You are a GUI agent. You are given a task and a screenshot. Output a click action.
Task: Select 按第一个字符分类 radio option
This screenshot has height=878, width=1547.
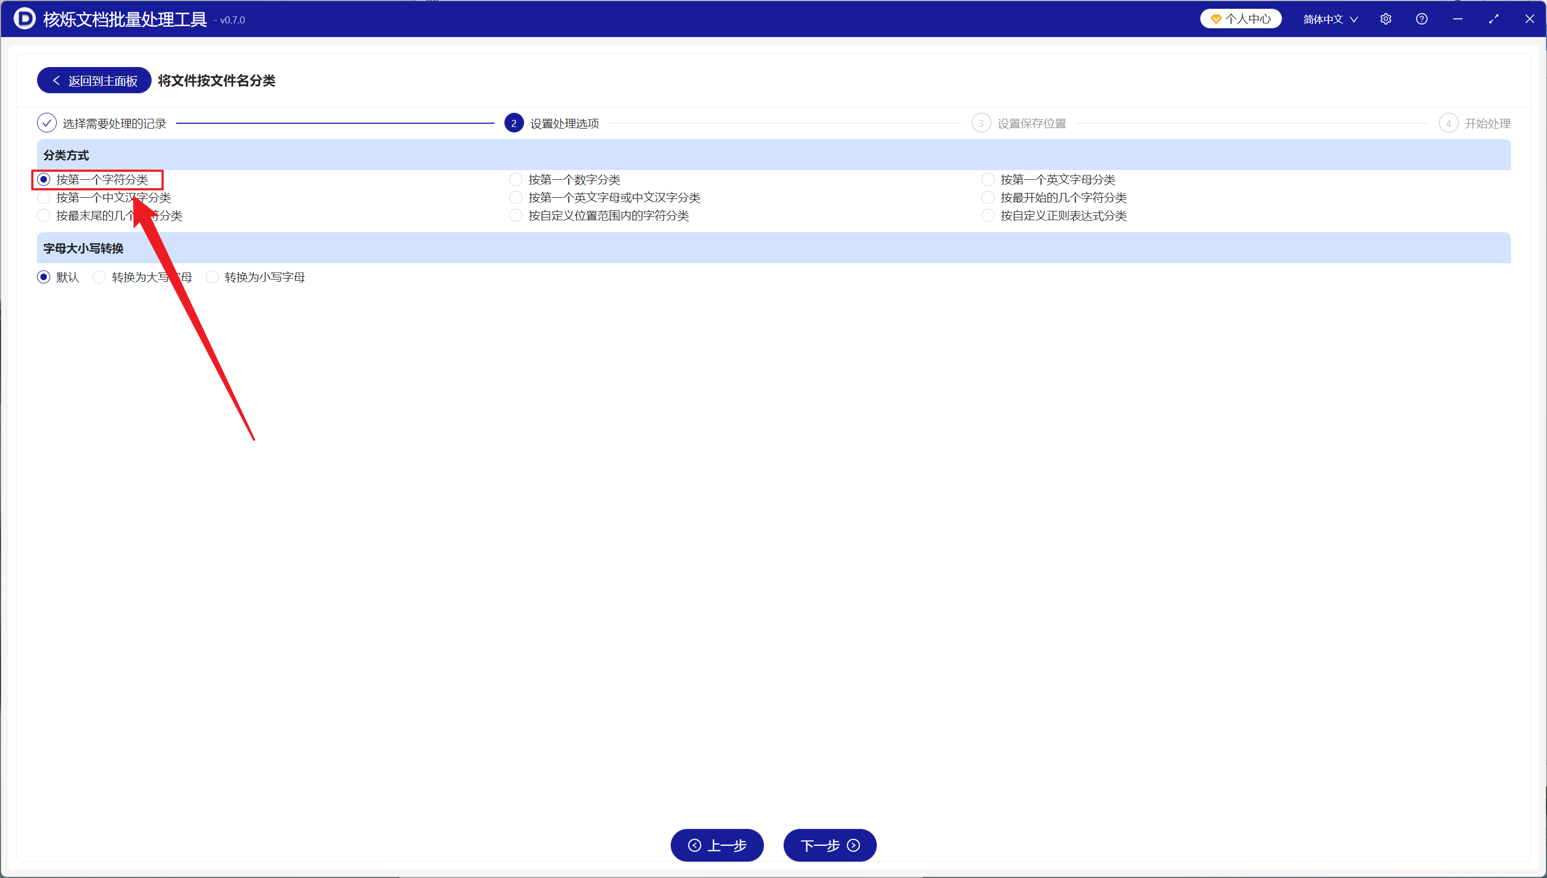(93, 179)
